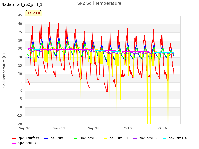Click the red sp2_Tsurface legend color marker

[x=14, y=138]
